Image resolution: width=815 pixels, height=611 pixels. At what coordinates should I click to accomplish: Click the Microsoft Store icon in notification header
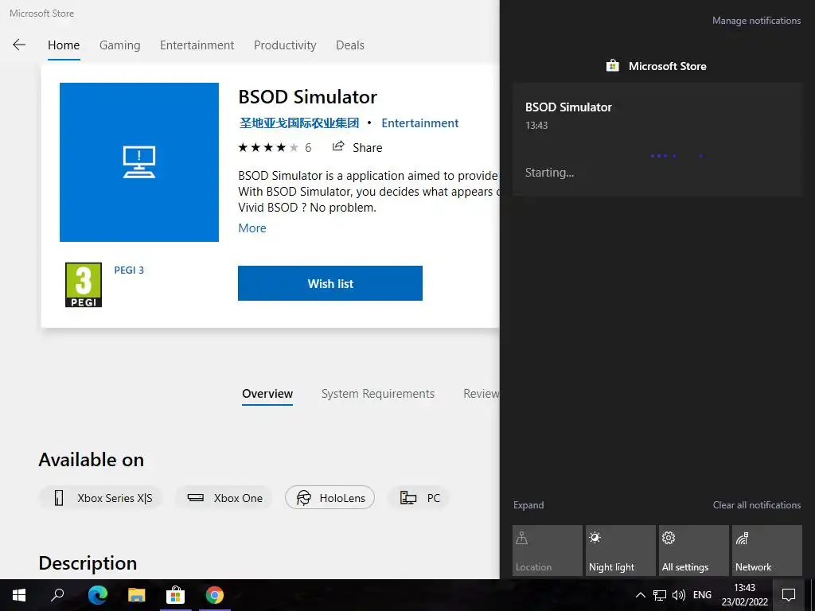click(x=613, y=66)
